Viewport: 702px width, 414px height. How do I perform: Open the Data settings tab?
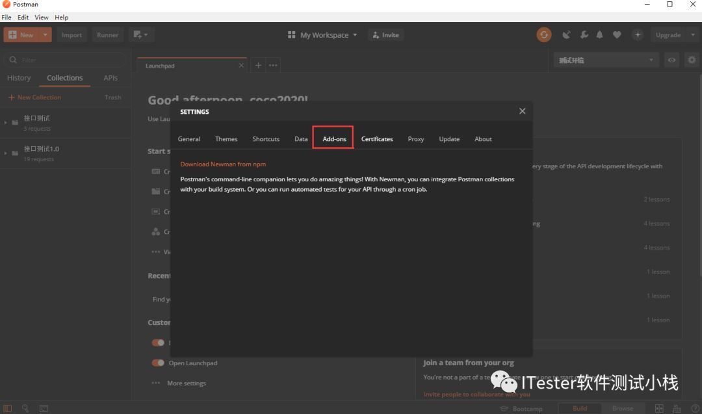click(x=301, y=139)
